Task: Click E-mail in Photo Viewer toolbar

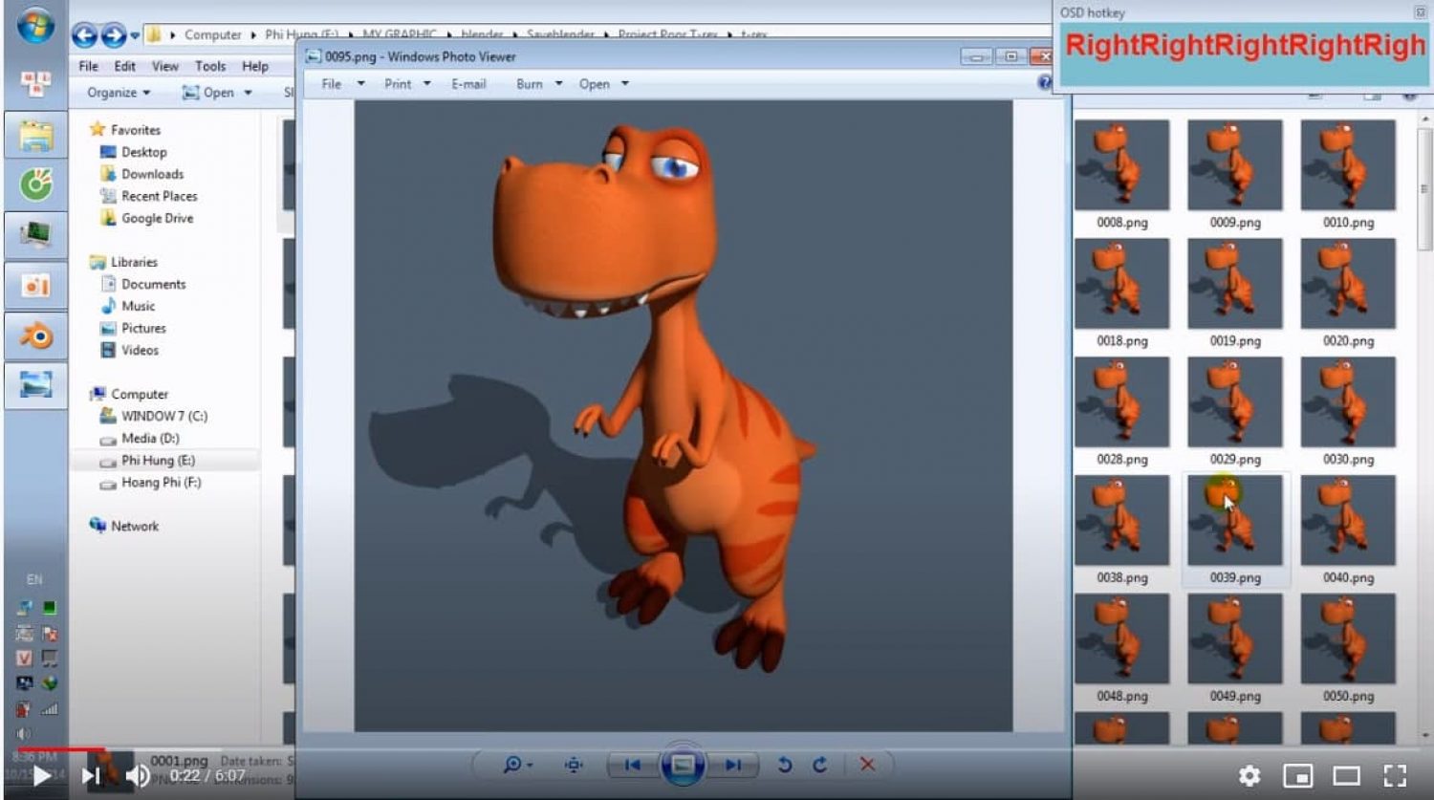Action: click(x=468, y=84)
